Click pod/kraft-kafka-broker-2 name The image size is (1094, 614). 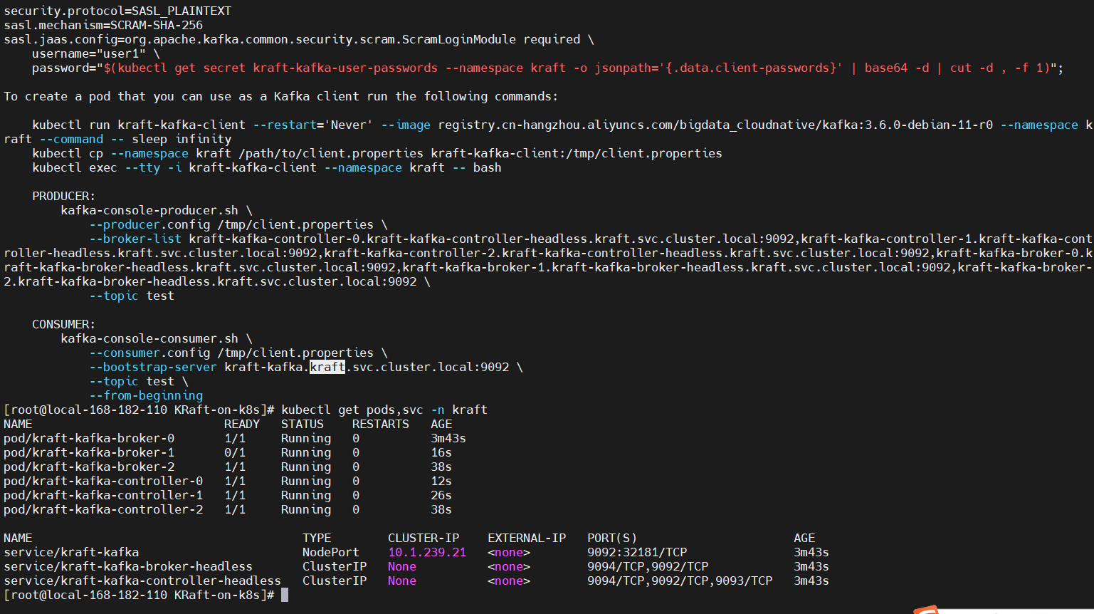point(89,467)
